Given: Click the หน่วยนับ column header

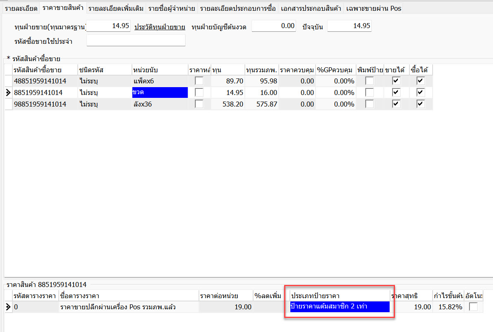Looking at the screenshot, I should [x=160, y=70].
